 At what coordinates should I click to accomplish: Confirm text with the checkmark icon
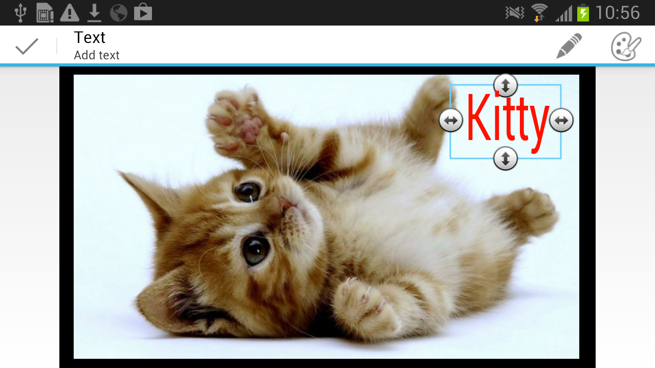click(x=27, y=47)
